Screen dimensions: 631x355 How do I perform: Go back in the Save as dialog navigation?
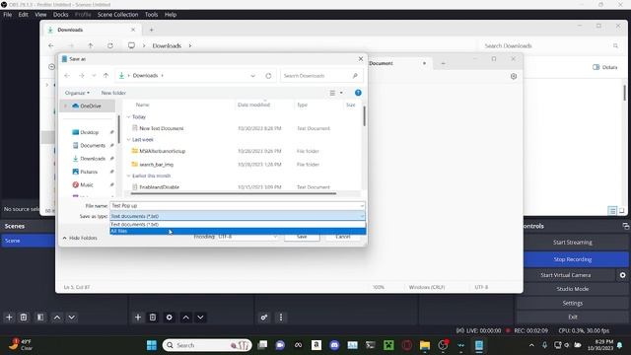(x=67, y=76)
